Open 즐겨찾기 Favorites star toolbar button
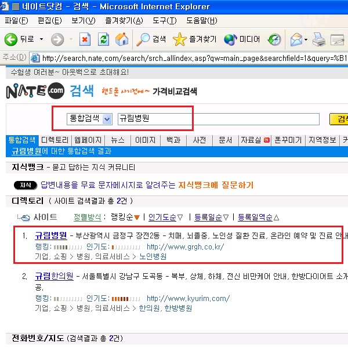348x348 pixels. pyautogui.click(x=195, y=39)
